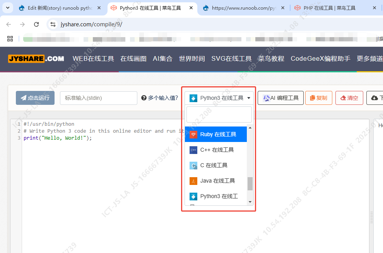383x253 pixels.
Task: Open the apps grid in bookmarks bar
Action: 10,39
